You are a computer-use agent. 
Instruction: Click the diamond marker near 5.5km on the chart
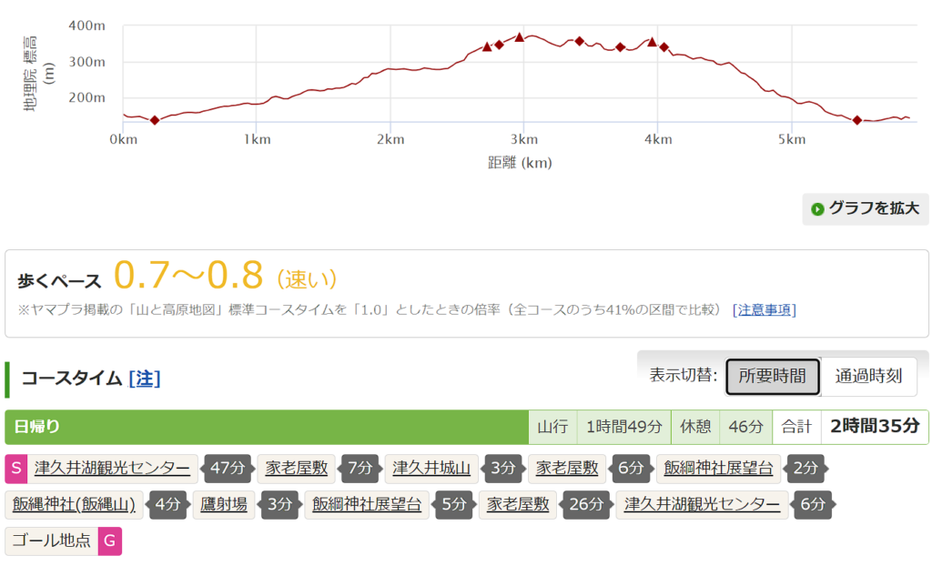coord(857,120)
